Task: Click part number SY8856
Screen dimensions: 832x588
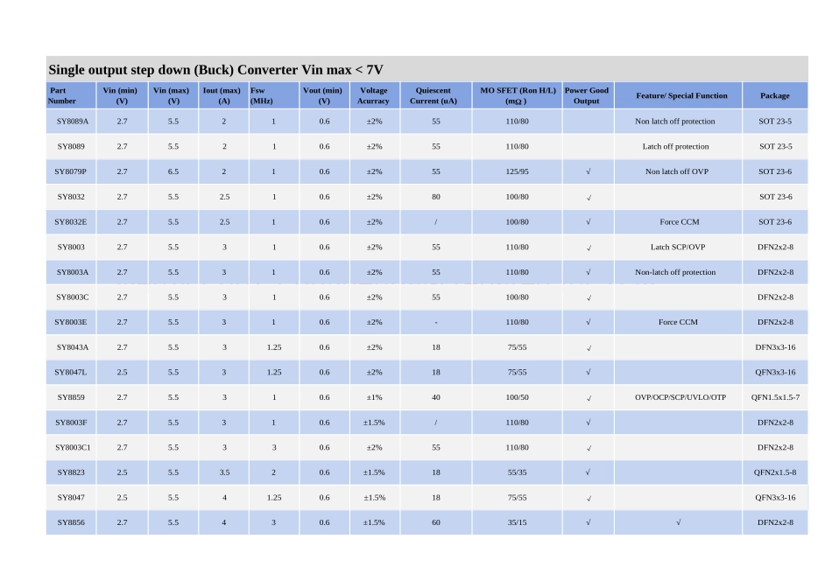Action: click(x=71, y=522)
